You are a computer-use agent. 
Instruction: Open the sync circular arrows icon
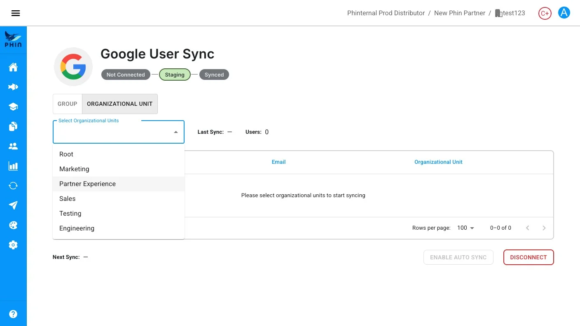coord(13,186)
